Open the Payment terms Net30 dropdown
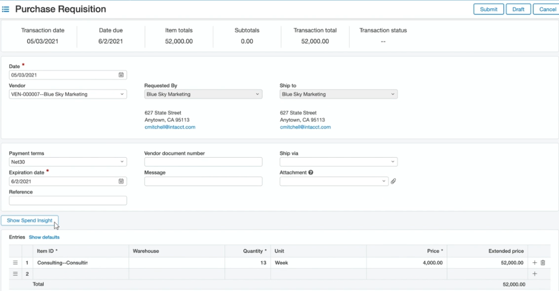The image size is (559, 291). 122,162
